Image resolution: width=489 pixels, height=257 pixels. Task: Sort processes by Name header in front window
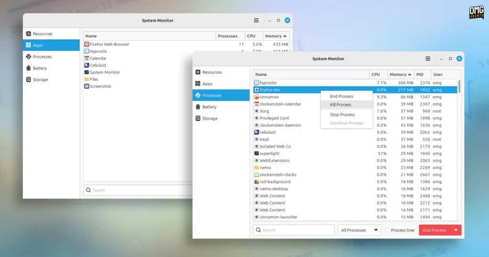click(311, 75)
